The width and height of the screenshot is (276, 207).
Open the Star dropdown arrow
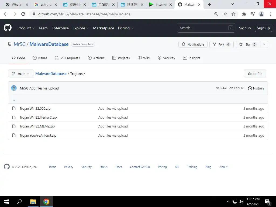(x=264, y=44)
